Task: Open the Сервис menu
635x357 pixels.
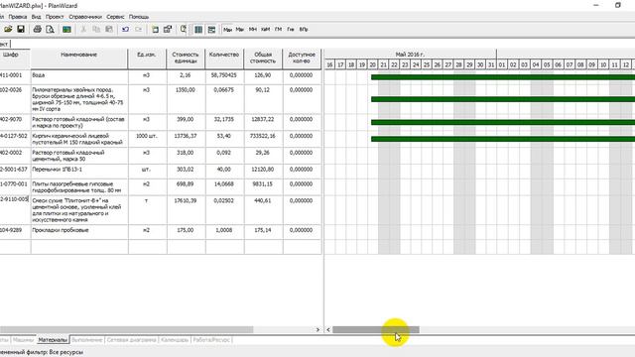Action: 115,17
